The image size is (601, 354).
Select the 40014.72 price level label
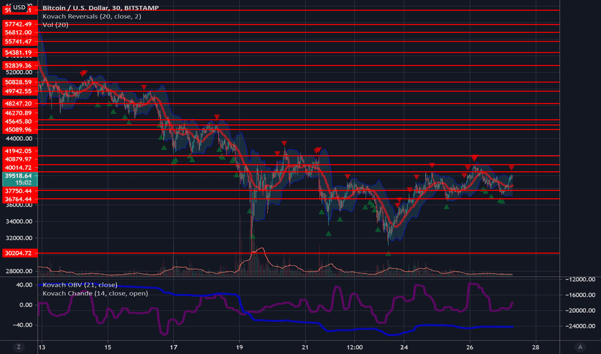pos(20,167)
